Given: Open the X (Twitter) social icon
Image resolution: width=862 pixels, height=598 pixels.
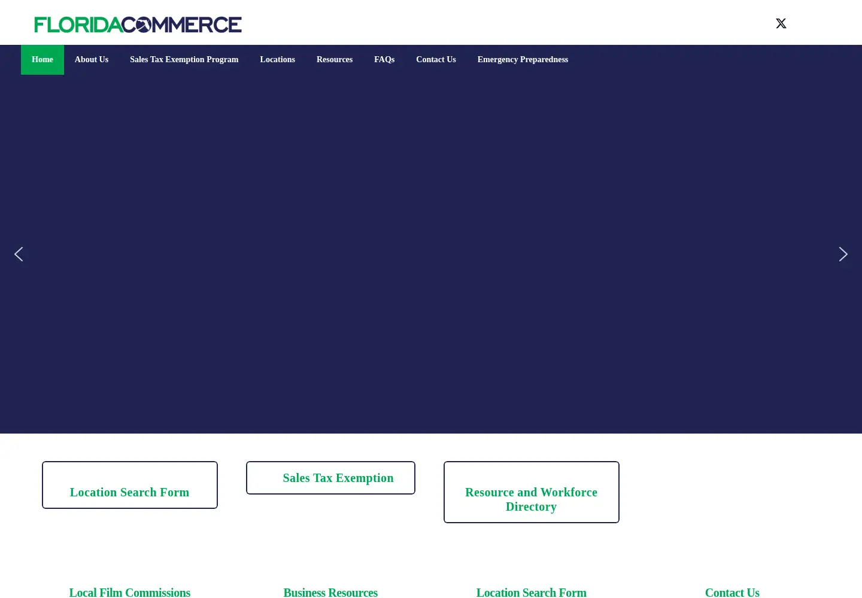Looking at the screenshot, I should [781, 23].
